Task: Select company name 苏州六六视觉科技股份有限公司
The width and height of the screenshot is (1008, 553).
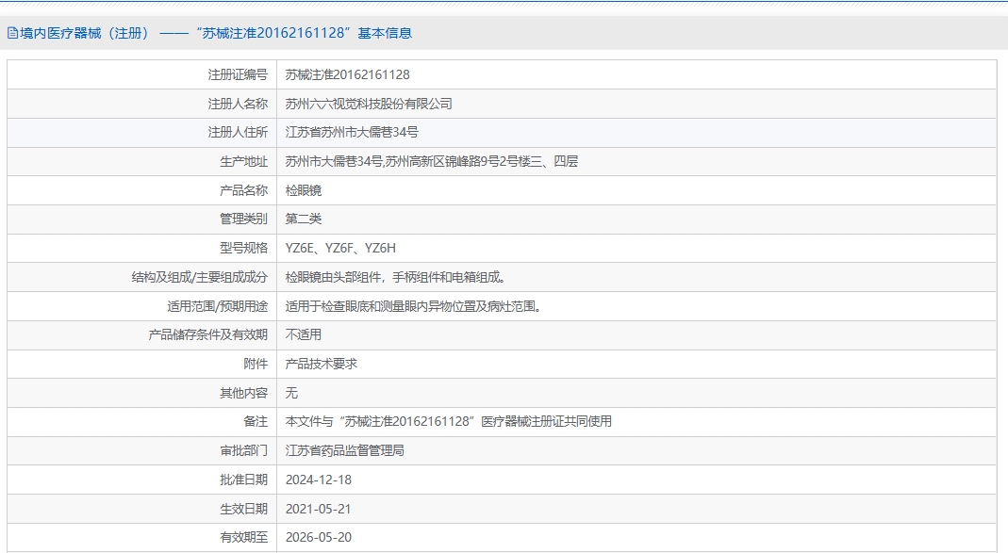Action: [x=369, y=104]
